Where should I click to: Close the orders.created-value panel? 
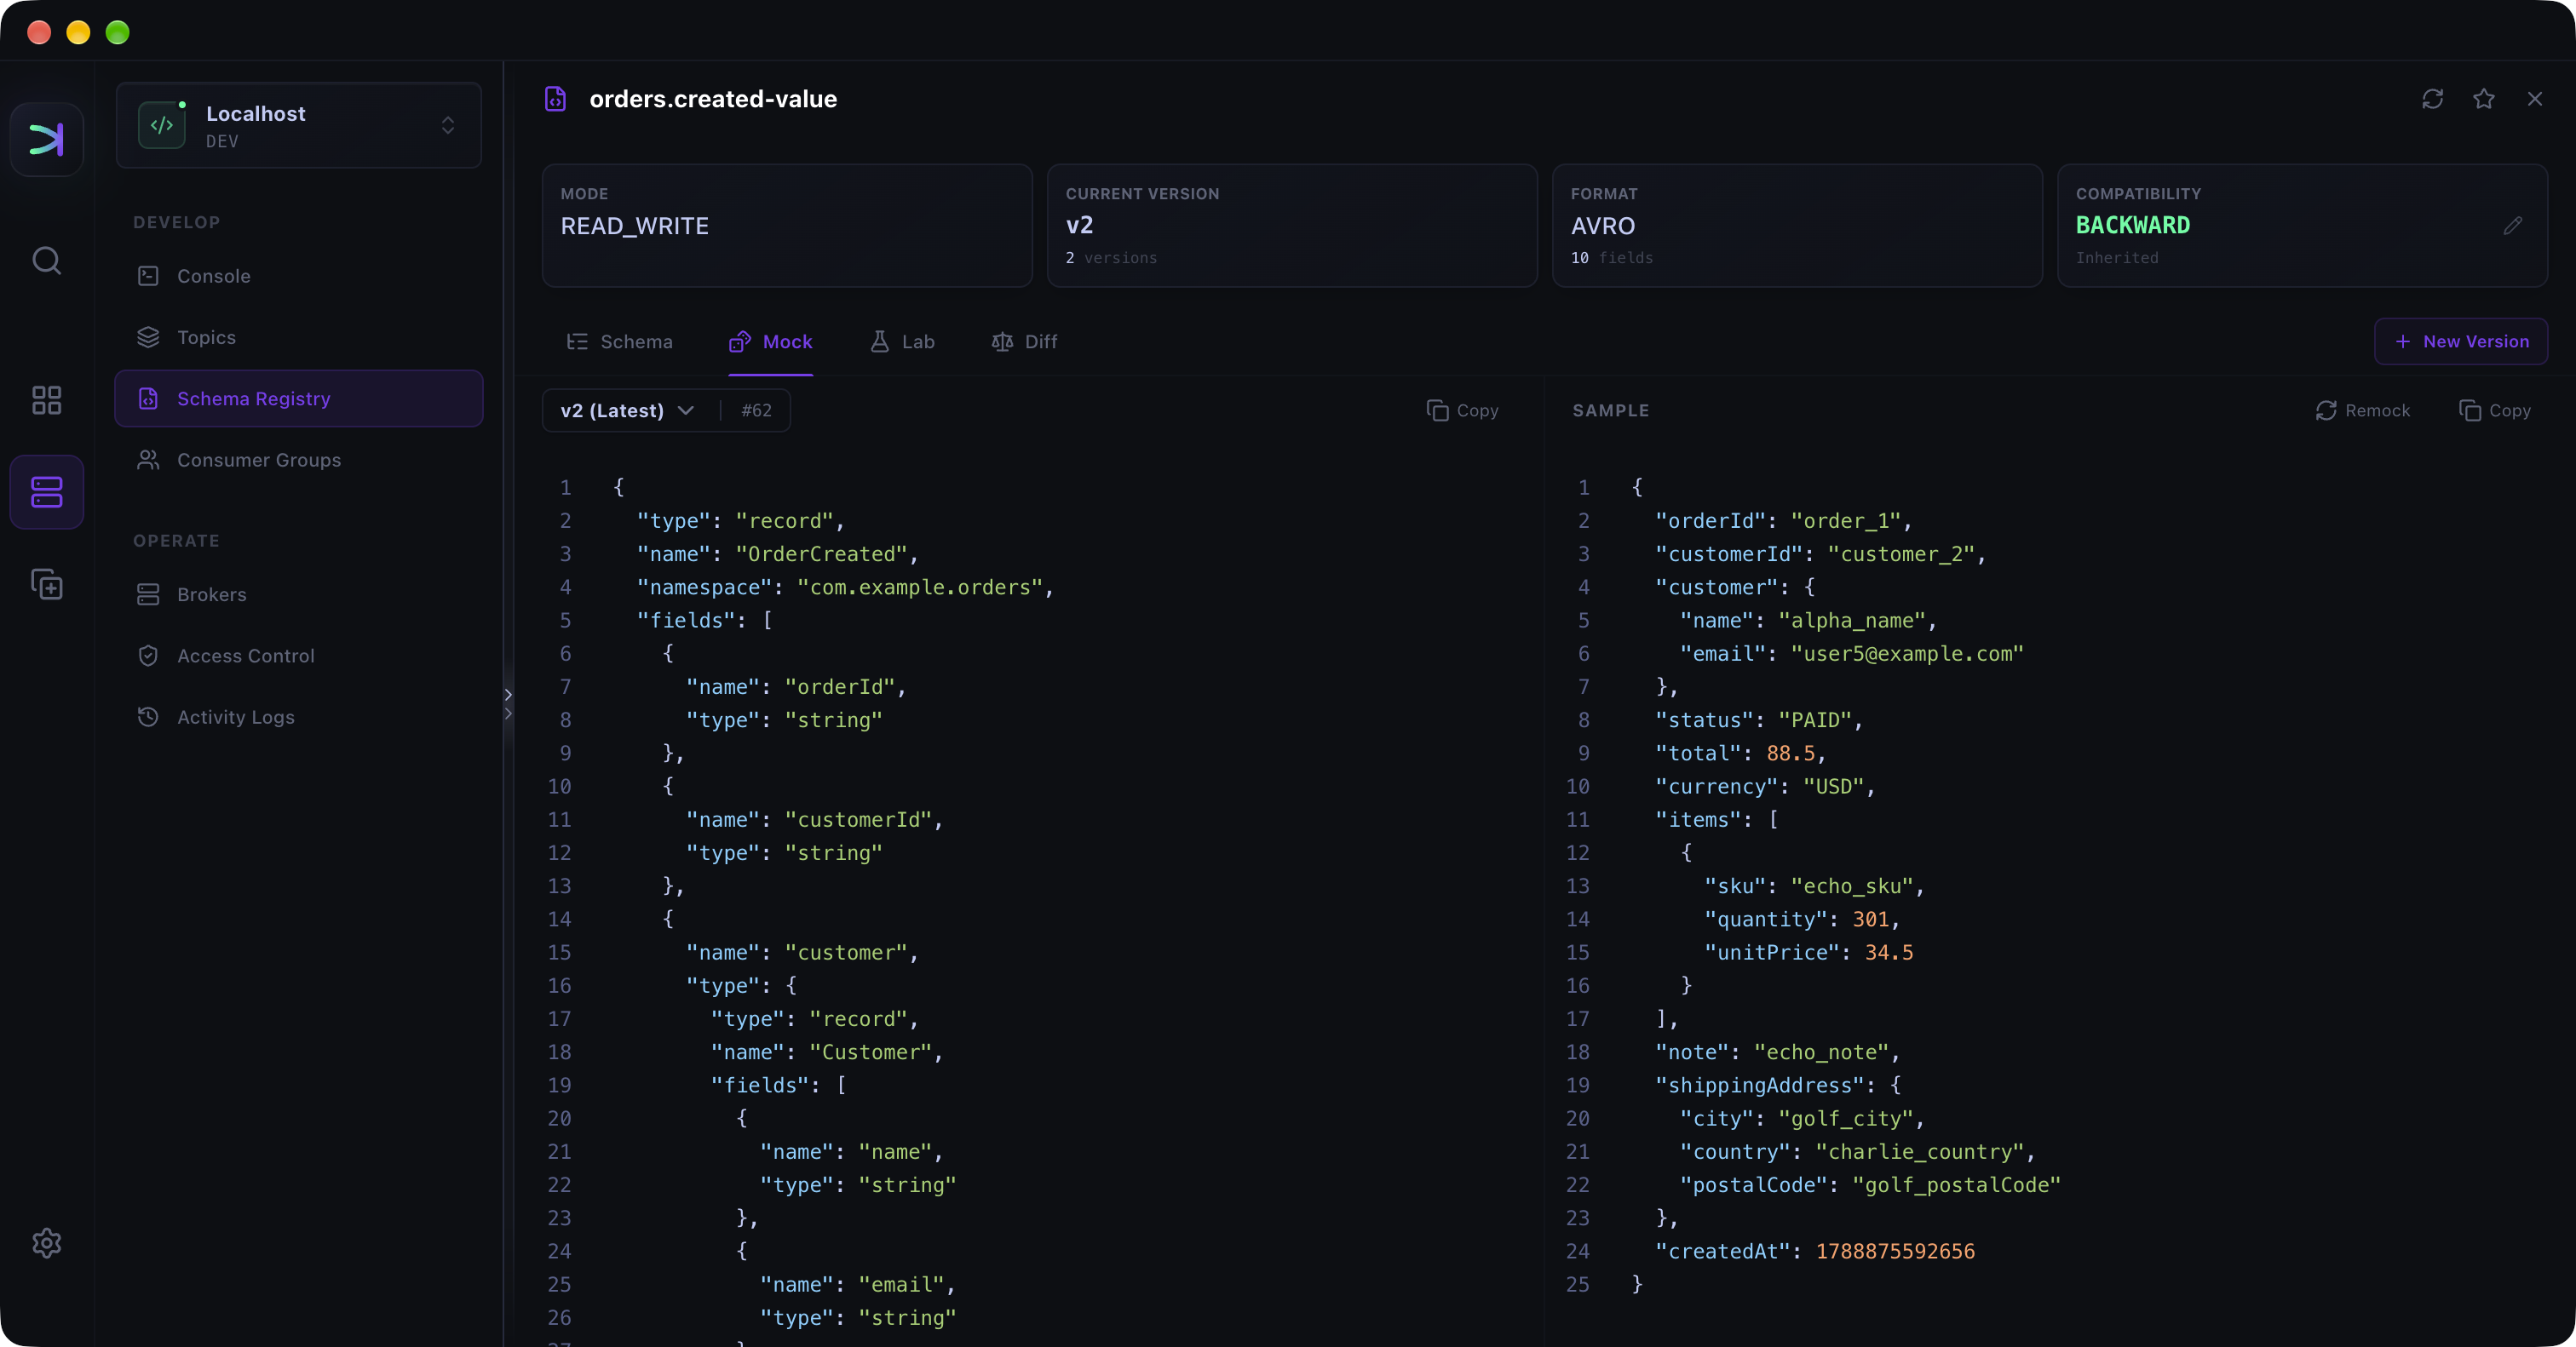tap(2534, 99)
